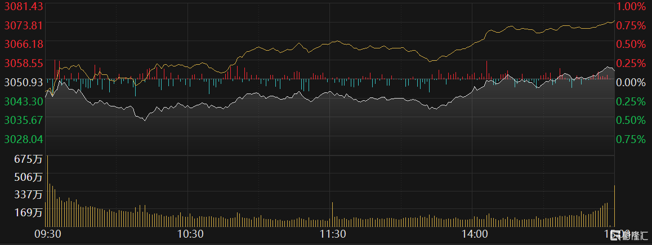Viewport: 652px width, 245px height.
Task: Click the 3028.04 bottom price label
Action: [24, 139]
